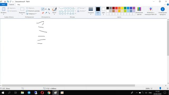This screenshot has height=95, width=169.
Task: Click the horizontal canvas scrollbar
Action: click(68, 85)
